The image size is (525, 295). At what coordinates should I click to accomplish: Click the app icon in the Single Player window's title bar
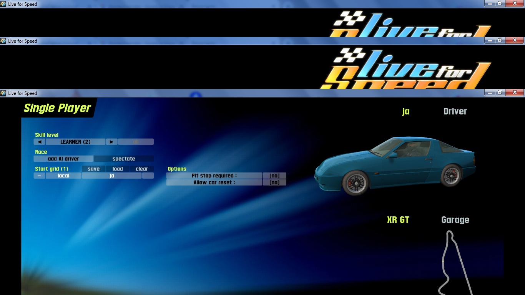tap(3, 93)
